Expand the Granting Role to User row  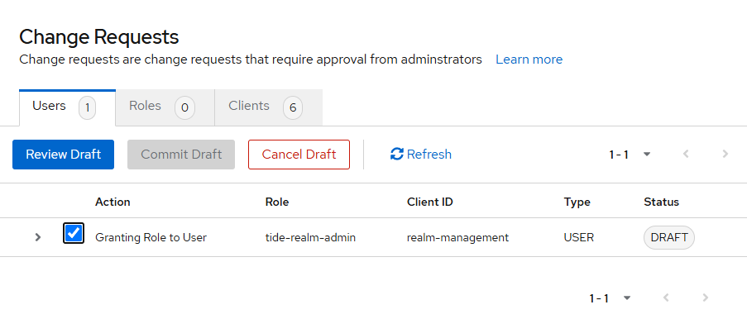click(x=38, y=237)
